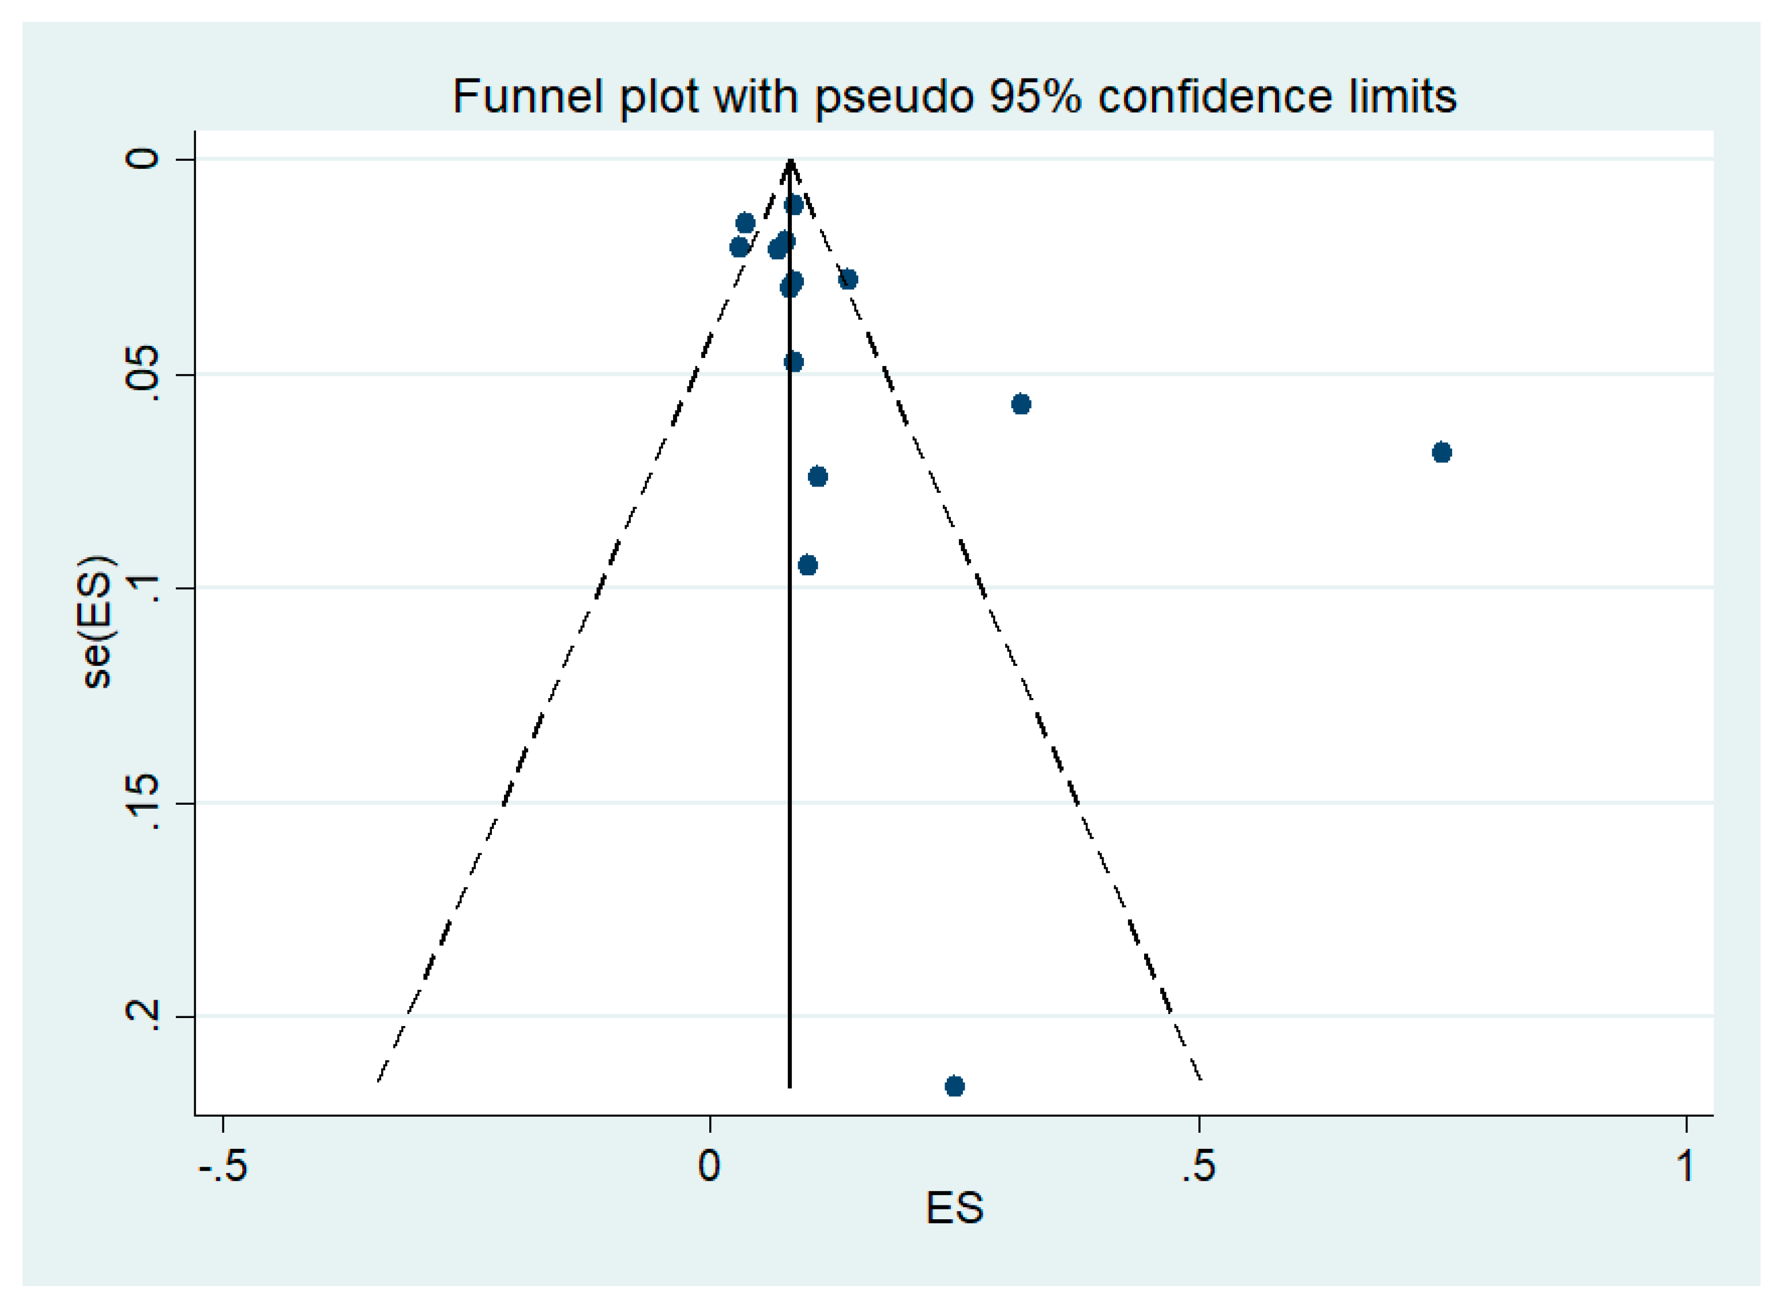
Task: Click the data point just above the .1 gridline
Action: coord(807,566)
